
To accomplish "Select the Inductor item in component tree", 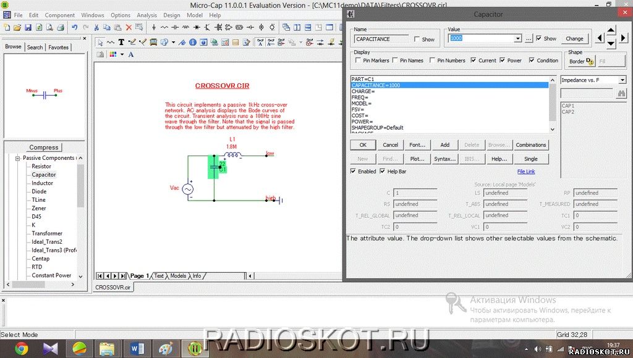I will pos(43,183).
